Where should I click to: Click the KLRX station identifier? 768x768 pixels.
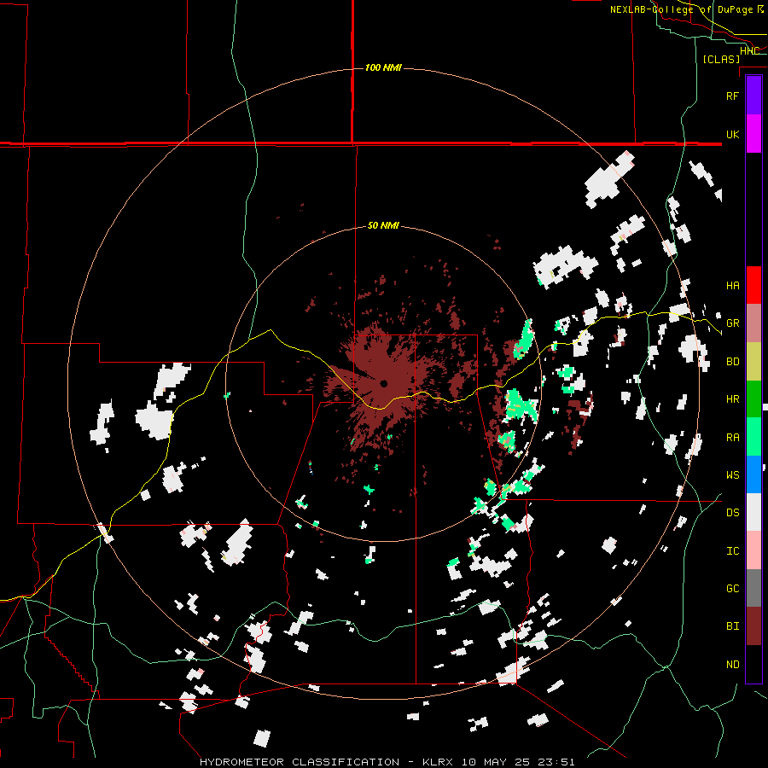pyautogui.click(x=438, y=762)
